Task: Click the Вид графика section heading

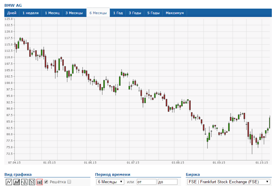Action: click(x=18, y=175)
